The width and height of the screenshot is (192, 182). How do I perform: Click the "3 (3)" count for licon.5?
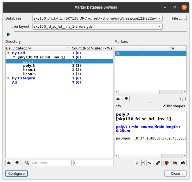point(76,74)
